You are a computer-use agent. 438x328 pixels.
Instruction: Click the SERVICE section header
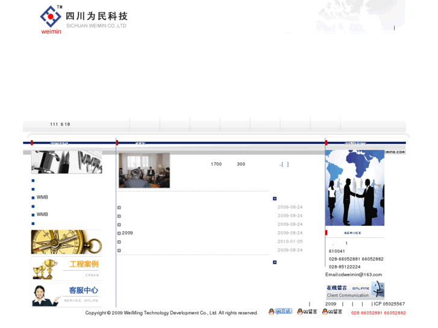(x=352, y=233)
